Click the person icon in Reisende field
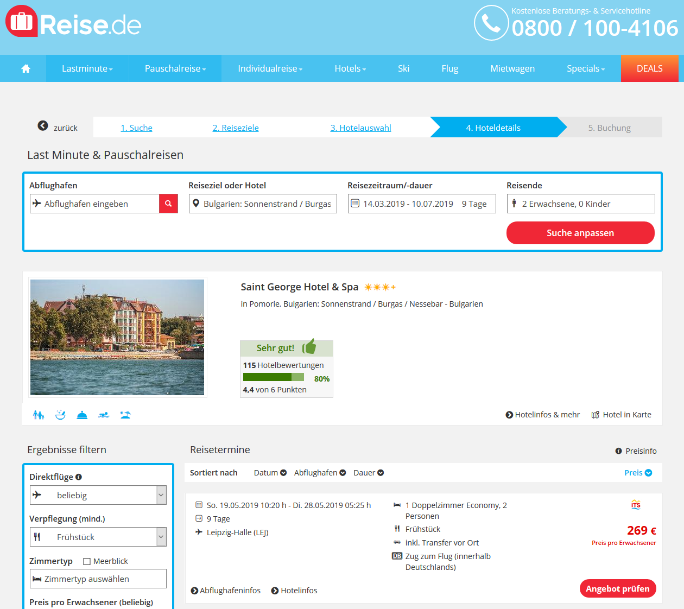 click(x=514, y=204)
